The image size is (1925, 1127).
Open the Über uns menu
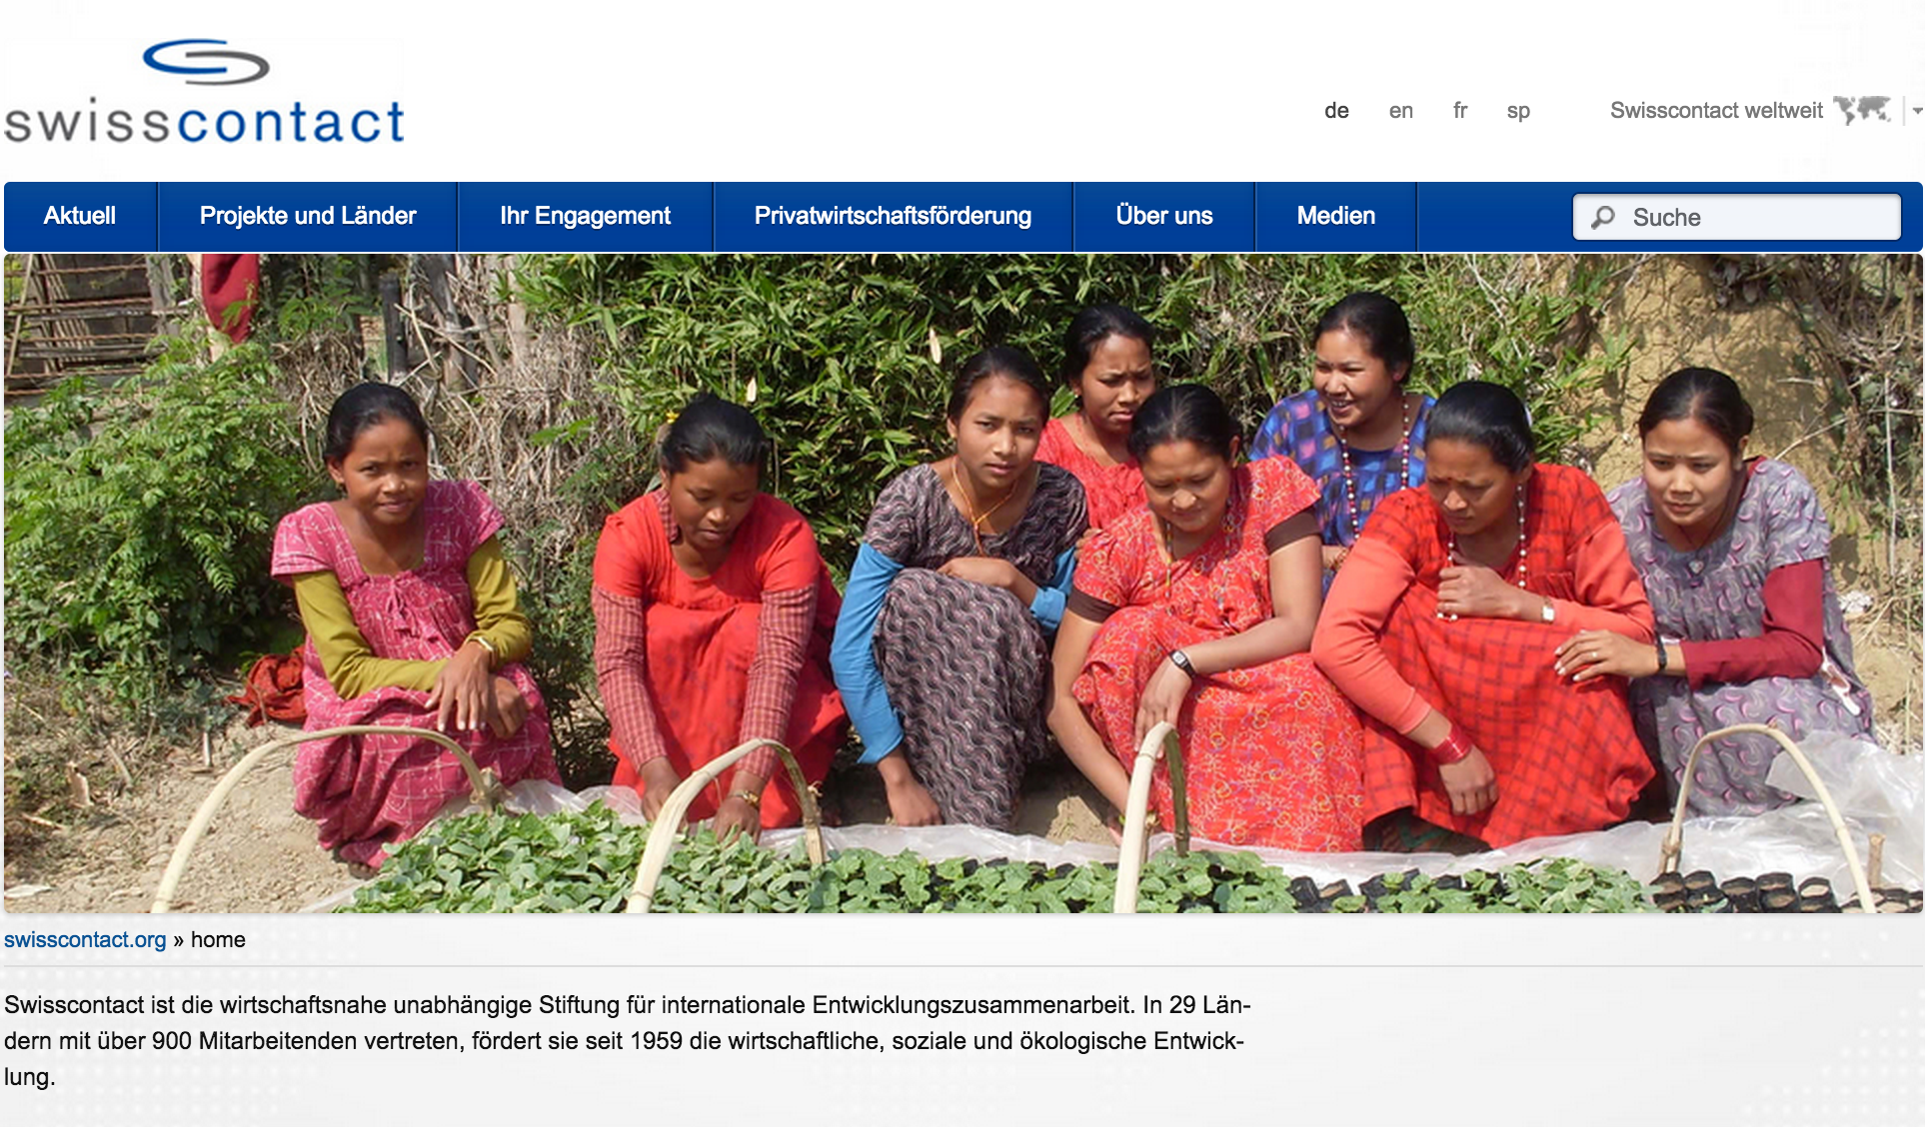(x=1164, y=216)
